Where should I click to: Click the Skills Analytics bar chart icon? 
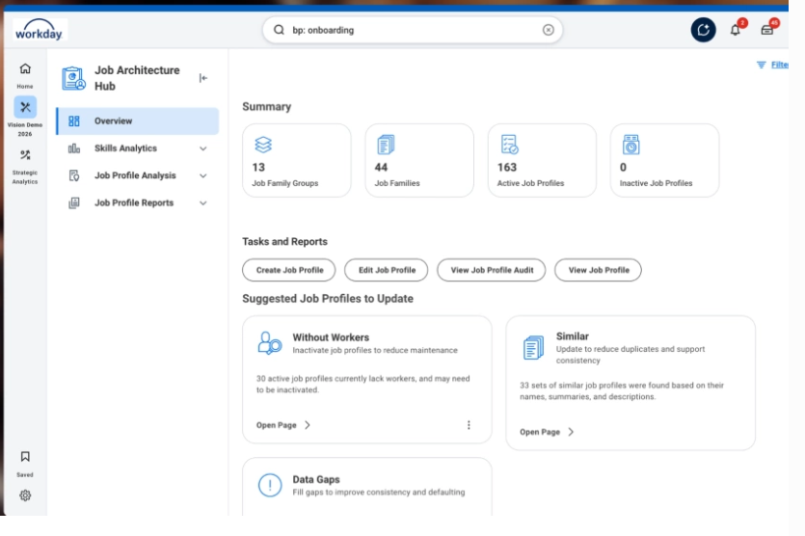(x=74, y=148)
